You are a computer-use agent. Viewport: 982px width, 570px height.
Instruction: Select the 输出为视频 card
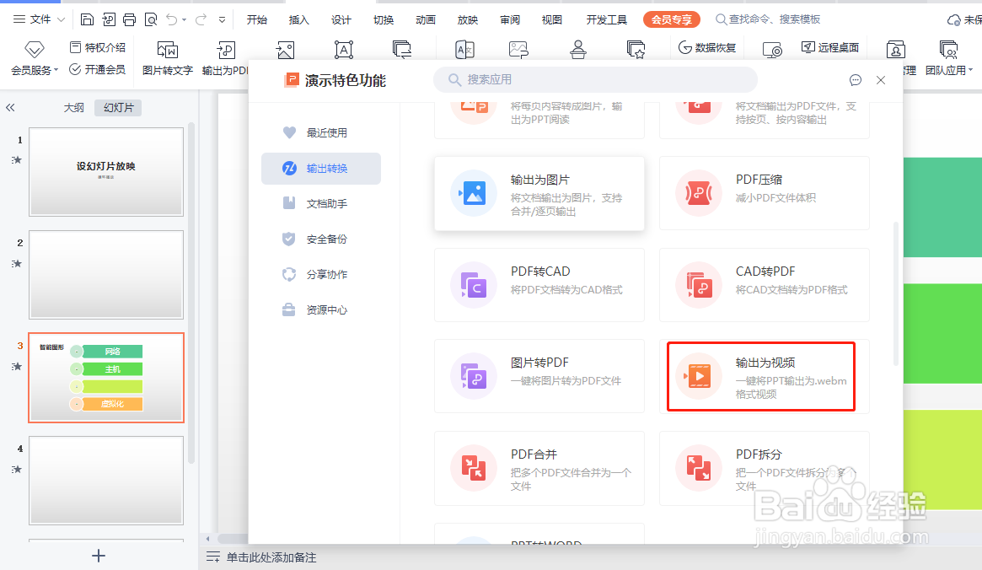(764, 376)
